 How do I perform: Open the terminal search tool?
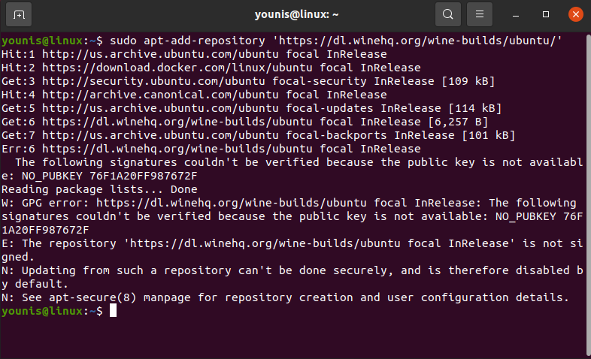[x=448, y=15]
